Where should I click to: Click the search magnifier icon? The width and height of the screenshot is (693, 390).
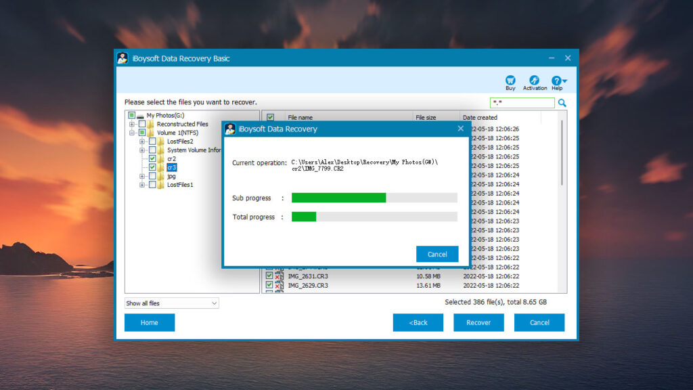tap(562, 103)
